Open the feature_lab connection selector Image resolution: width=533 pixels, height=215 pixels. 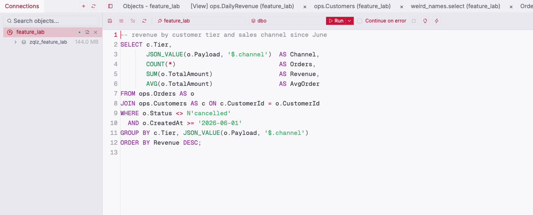tap(201, 21)
